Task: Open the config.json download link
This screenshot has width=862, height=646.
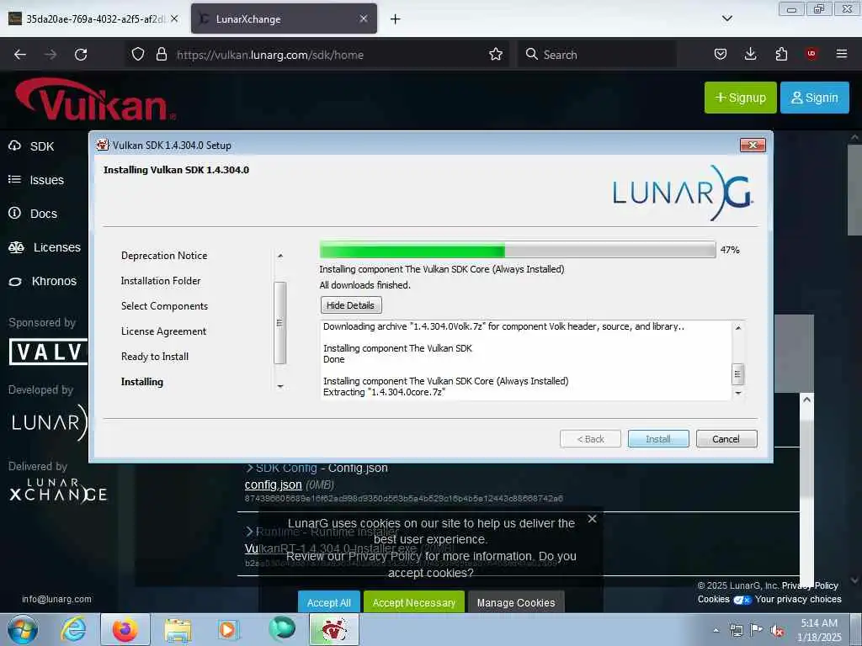Action: tap(274, 484)
